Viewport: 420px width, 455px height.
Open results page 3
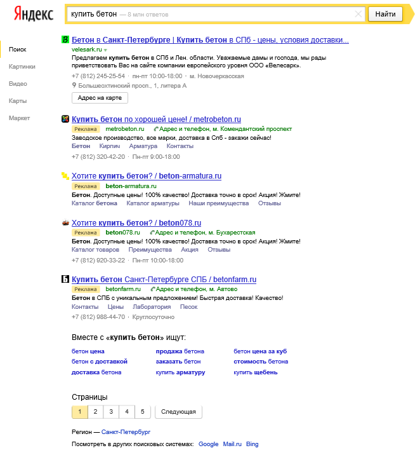[x=111, y=412]
